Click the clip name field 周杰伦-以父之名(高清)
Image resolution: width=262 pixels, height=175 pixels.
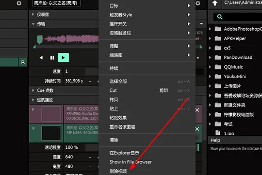(56, 3)
